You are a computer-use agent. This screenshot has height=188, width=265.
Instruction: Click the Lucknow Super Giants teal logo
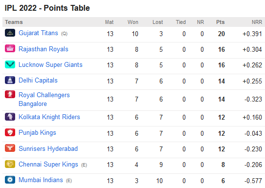point(10,64)
